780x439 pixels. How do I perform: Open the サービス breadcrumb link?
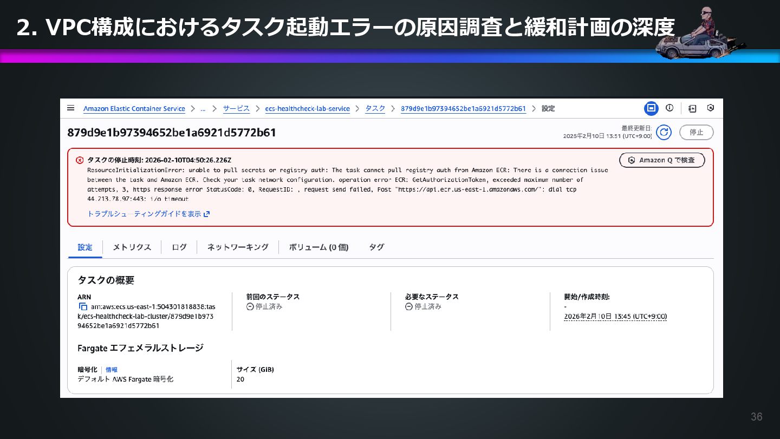(236, 109)
